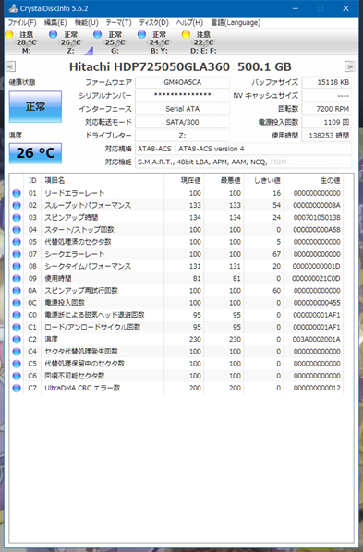The height and width of the screenshot is (552, 363).
Task: Select the D: E: F: drive at 22 °C
Action: click(200, 42)
